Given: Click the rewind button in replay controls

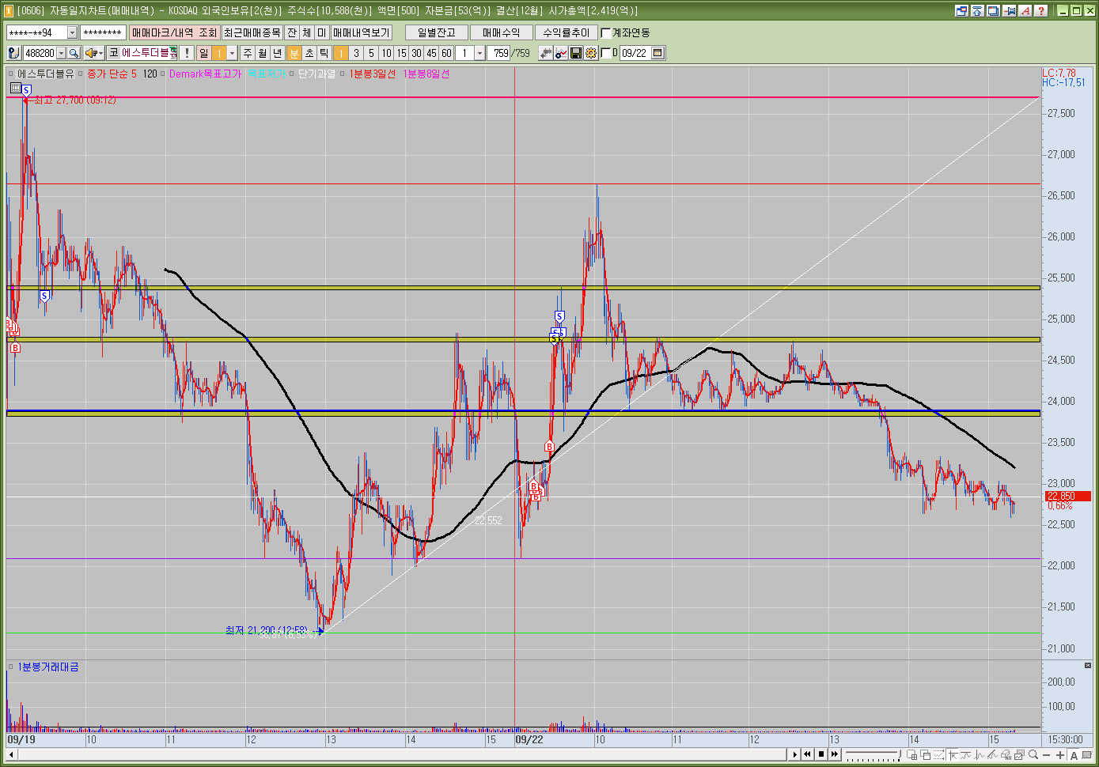Looking at the screenshot, I should [807, 754].
